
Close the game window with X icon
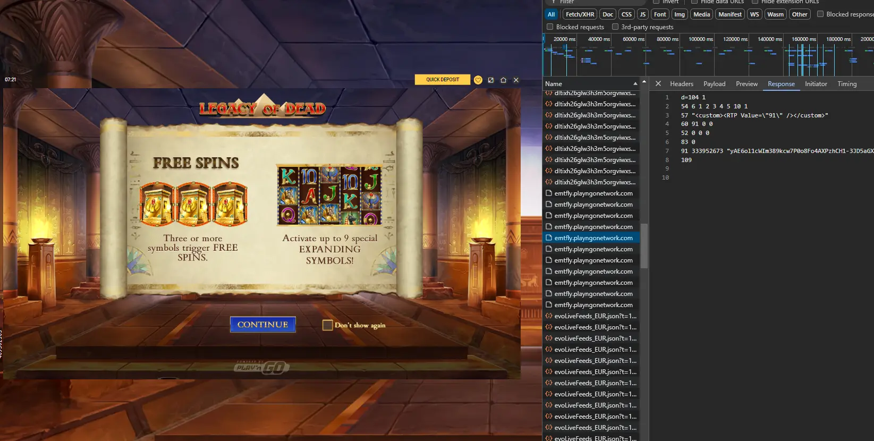click(516, 80)
